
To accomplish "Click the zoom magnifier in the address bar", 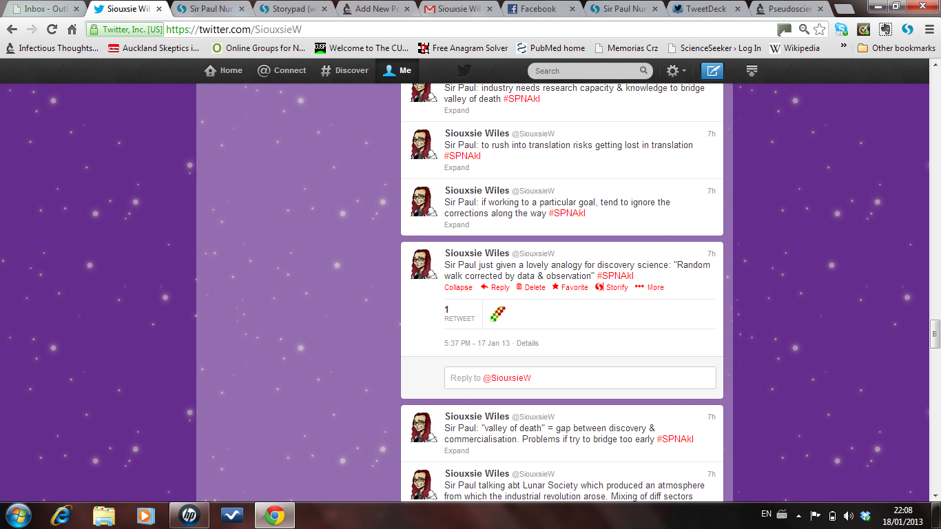I will tap(803, 30).
